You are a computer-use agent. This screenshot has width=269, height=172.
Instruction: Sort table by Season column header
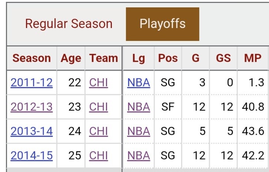[32, 58]
